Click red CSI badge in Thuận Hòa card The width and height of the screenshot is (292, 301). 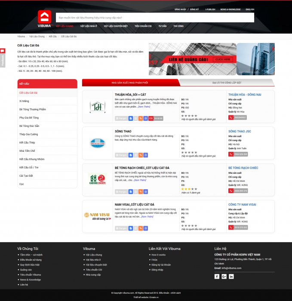(x=151, y=118)
